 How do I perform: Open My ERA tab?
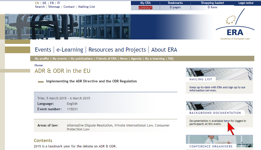(145, 3)
